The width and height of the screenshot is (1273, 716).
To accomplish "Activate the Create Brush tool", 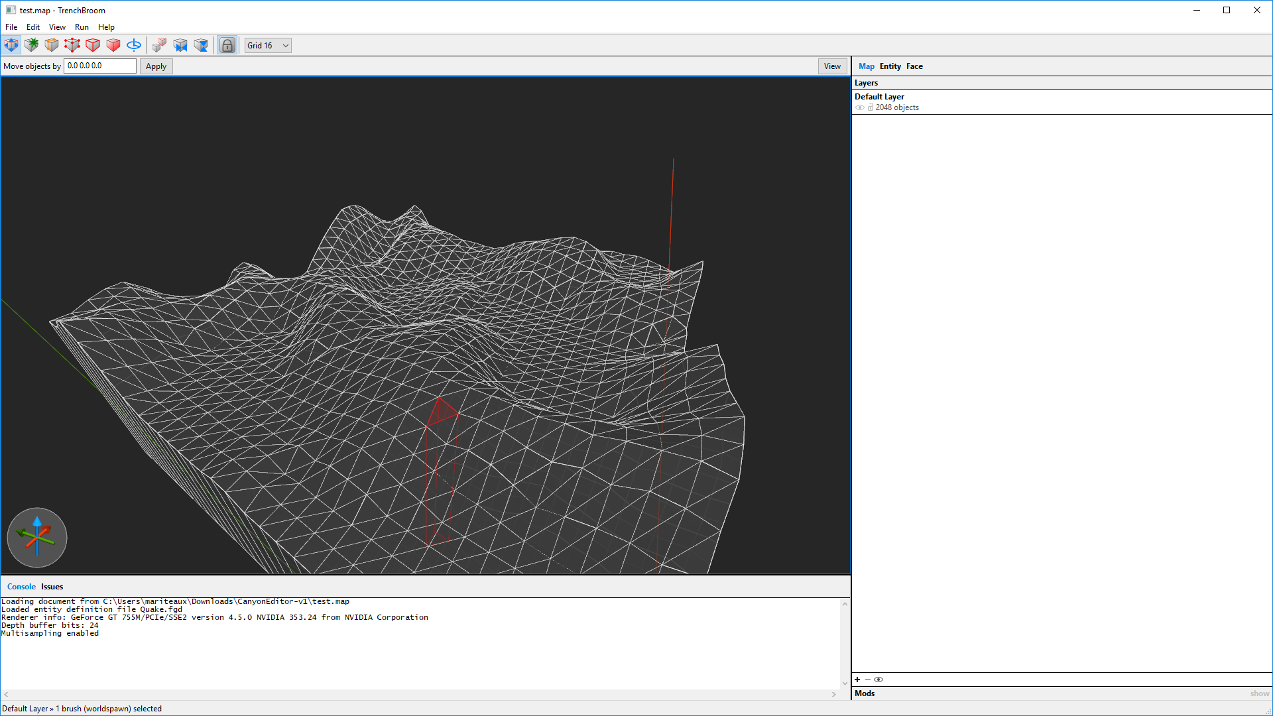I will pos(31,45).
